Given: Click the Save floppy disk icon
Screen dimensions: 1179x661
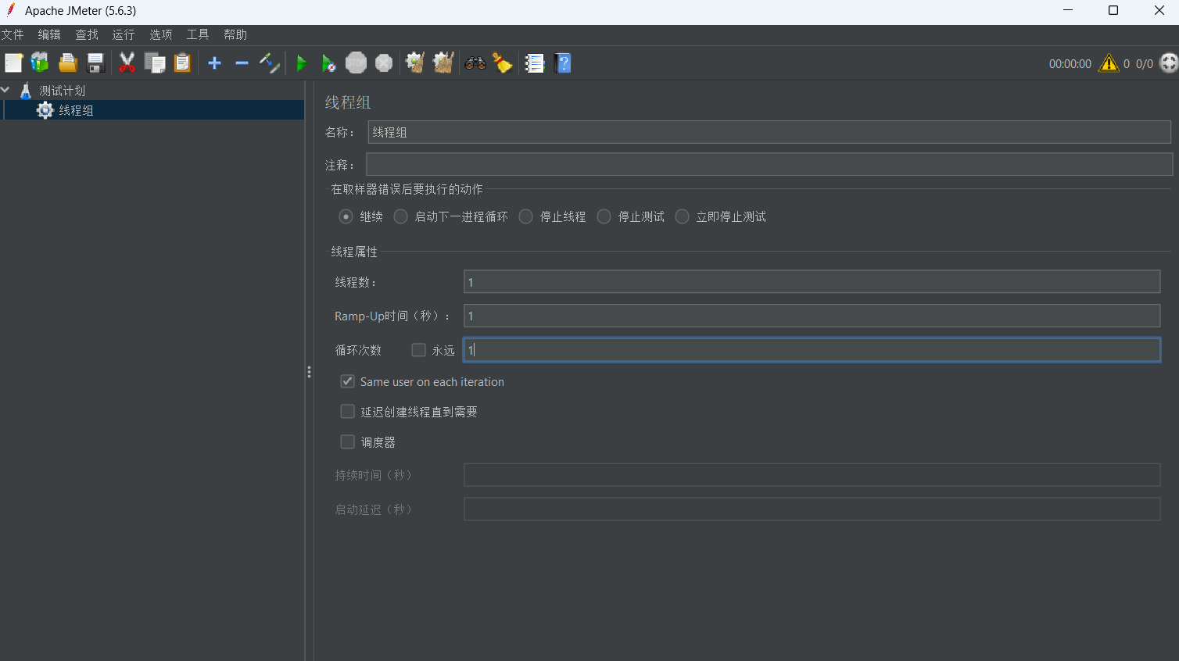Looking at the screenshot, I should [95, 63].
